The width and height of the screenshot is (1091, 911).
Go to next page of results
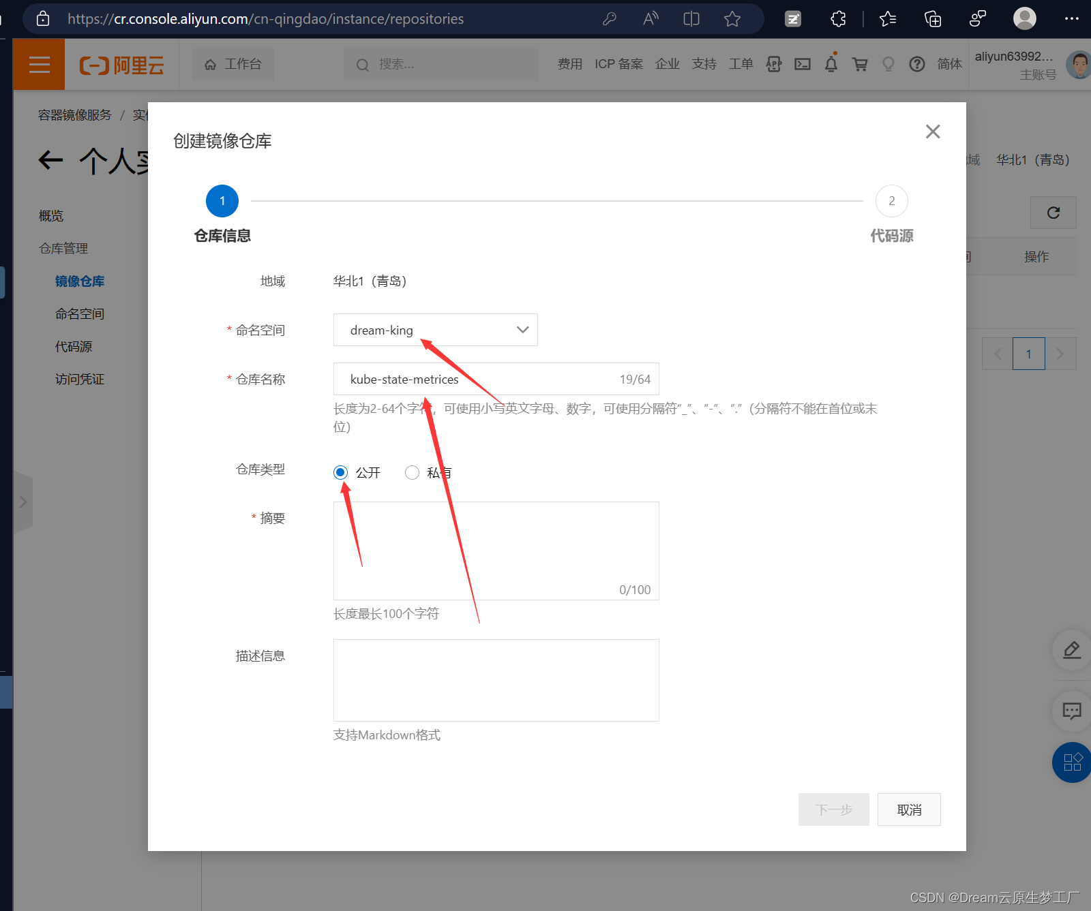pos(1060,354)
